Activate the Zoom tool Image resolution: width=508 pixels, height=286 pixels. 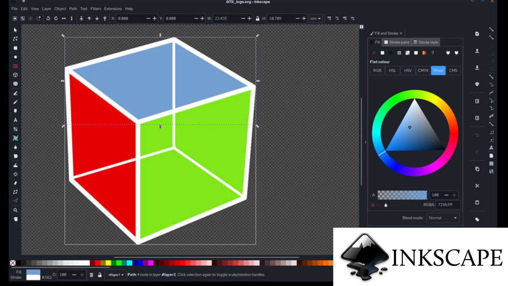pyautogui.click(x=15, y=209)
